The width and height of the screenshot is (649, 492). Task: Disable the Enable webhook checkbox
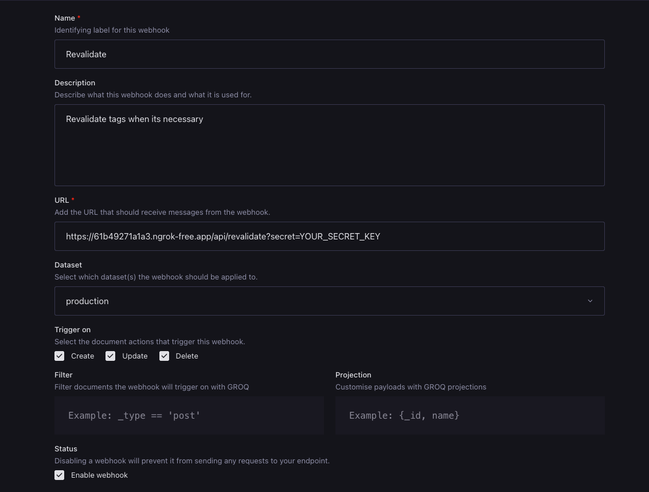(59, 475)
